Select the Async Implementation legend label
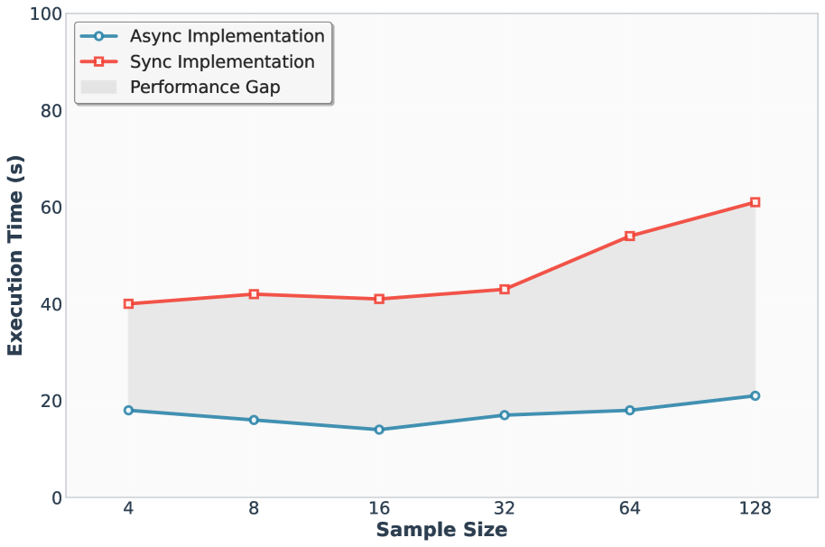 227,37
